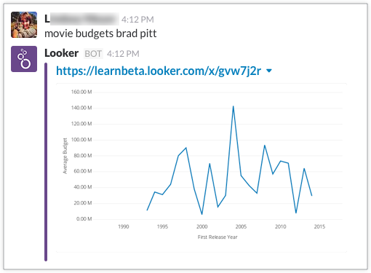Click the 0.00 M label on the y-axis

(x=84, y=219)
